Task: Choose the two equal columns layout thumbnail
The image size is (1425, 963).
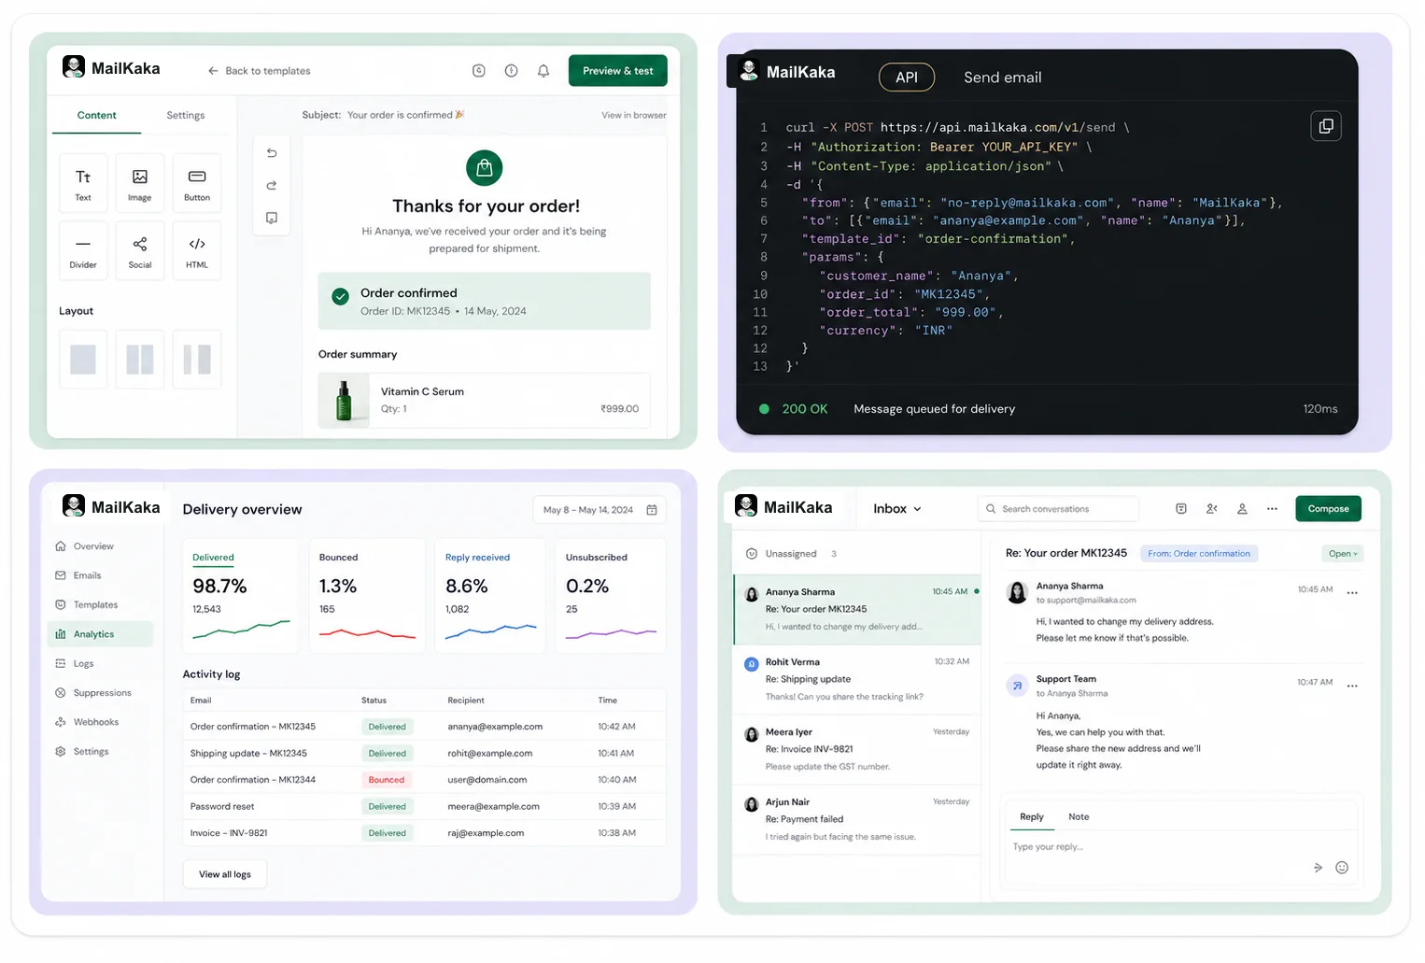Action: (140, 360)
